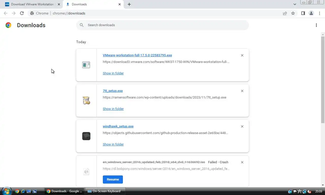The width and height of the screenshot is (325, 195).
Task: Click the 7TT tray icon
Action: (x=300, y=191)
